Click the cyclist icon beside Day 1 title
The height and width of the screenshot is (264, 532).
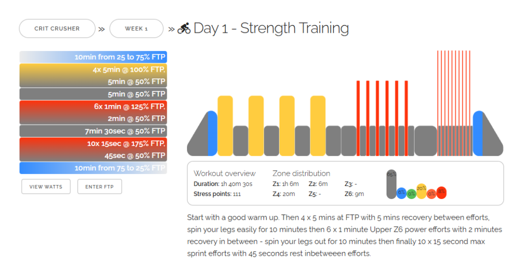coord(184,28)
